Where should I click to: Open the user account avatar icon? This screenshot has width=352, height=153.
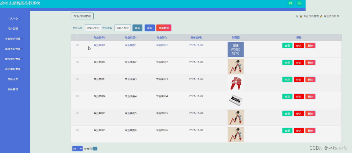pyautogui.click(x=300, y=3)
